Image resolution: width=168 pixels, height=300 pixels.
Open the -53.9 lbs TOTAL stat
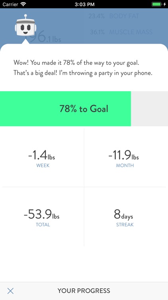[42, 216]
